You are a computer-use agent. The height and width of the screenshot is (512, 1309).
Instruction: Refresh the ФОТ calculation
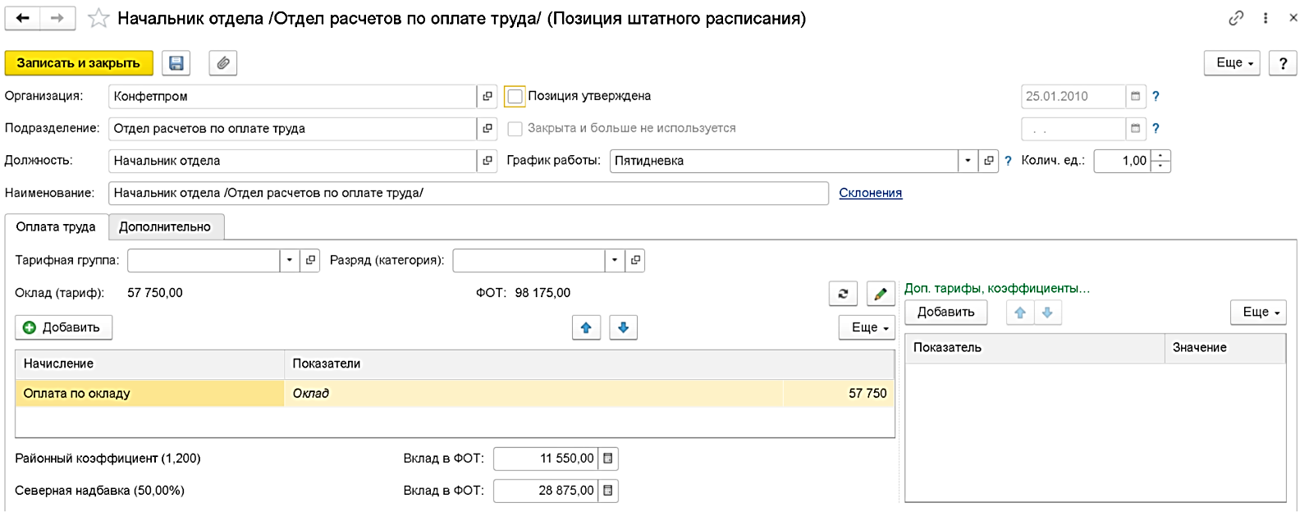843,294
